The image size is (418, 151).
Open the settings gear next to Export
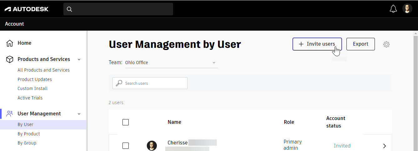pyautogui.click(x=386, y=44)
